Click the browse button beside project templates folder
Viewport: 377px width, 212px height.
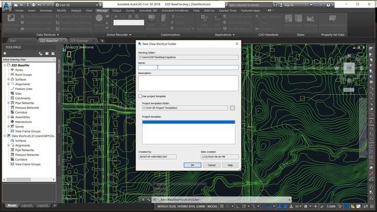232,108
